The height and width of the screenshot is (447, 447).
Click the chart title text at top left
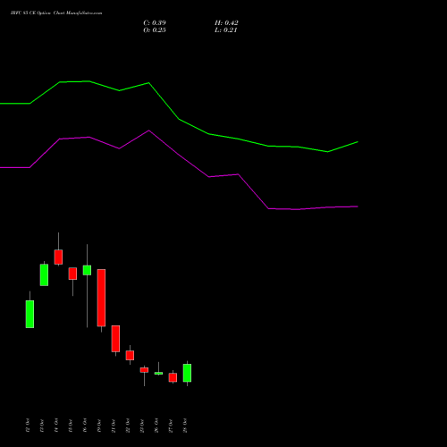56,13
